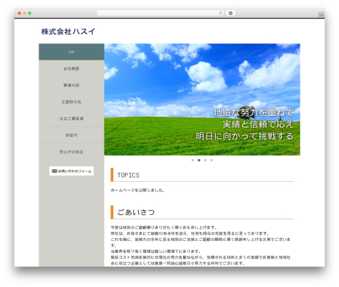This screenshot has height=287, width=339.
Task: Go to the 主要取引先 page
Action: point(71,102)
